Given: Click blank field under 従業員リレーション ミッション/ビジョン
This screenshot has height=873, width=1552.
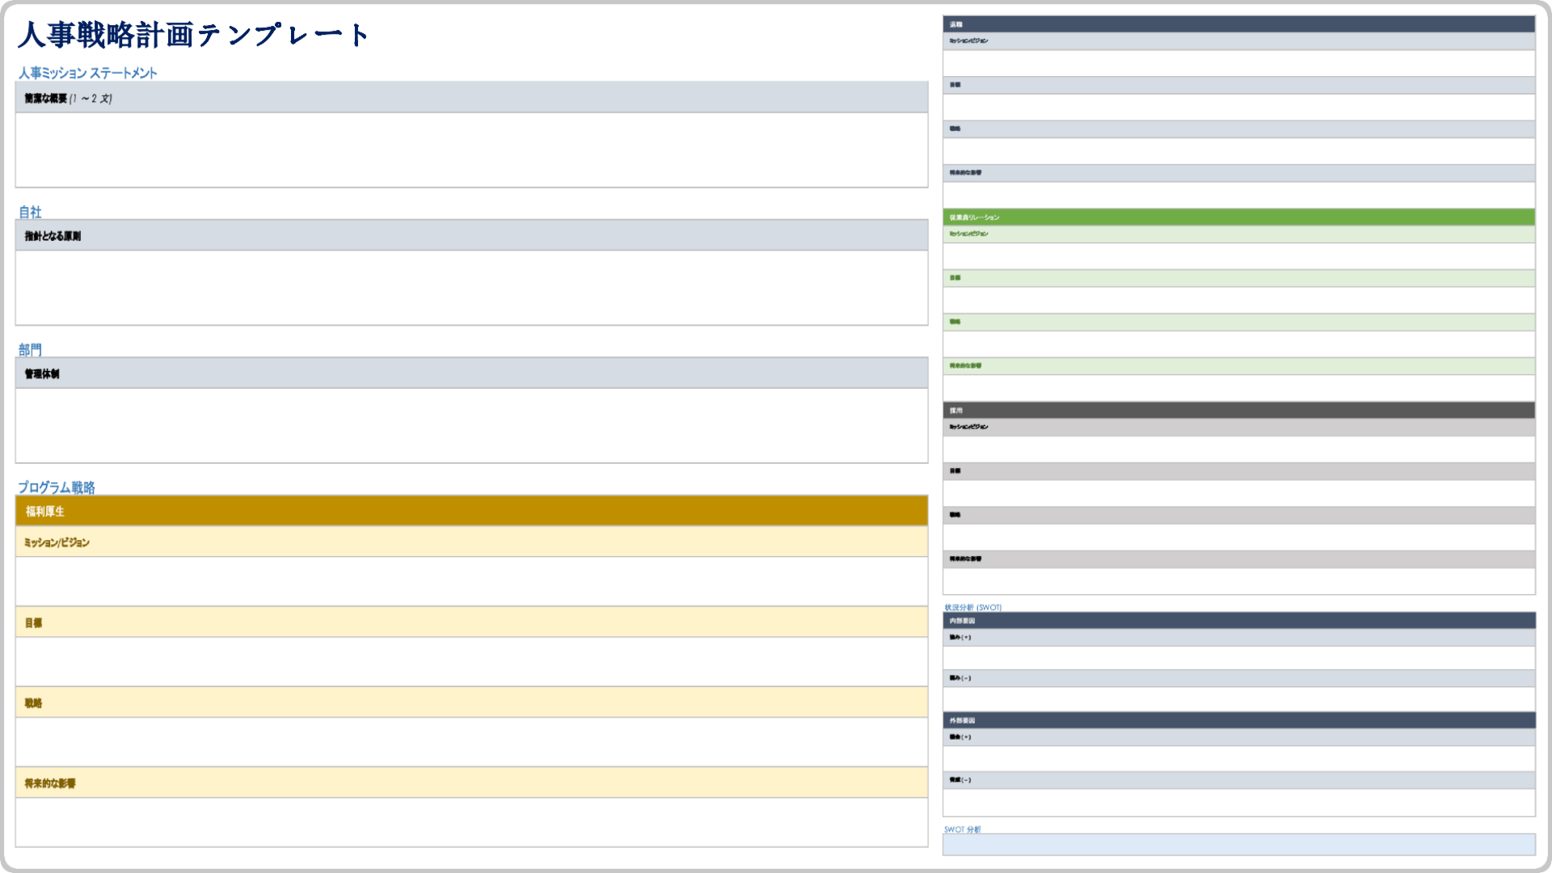Looking at the screenshot, I should 1238,256.
